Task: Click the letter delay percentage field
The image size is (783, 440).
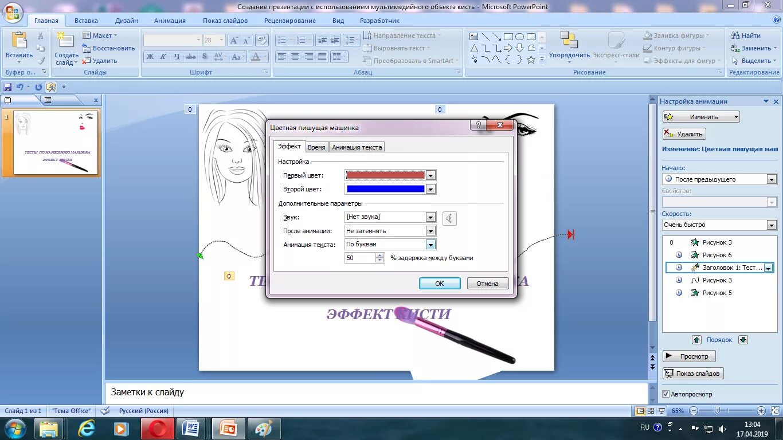Action: [x=360, y=258]
